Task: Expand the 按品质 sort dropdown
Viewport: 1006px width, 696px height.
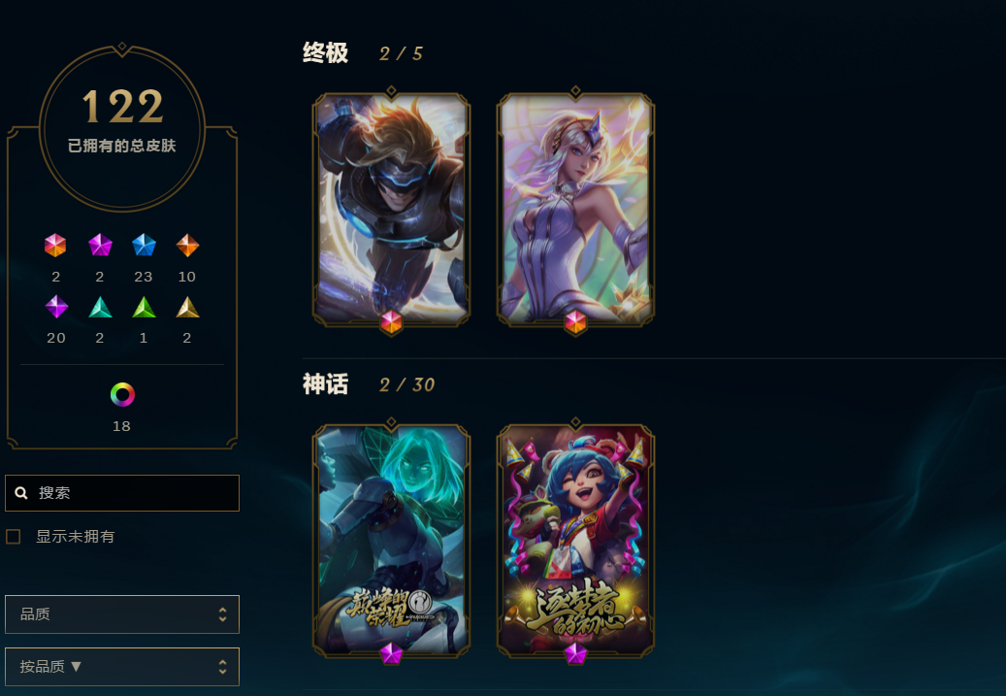Action: [122, 667]
